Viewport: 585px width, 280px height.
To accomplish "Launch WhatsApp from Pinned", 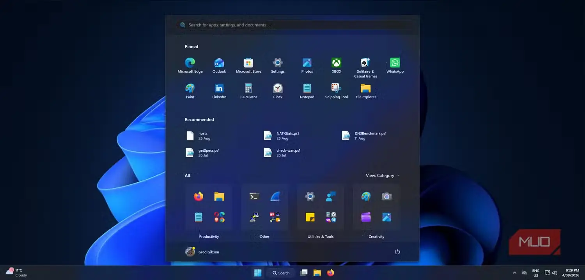I will [395, 65].
